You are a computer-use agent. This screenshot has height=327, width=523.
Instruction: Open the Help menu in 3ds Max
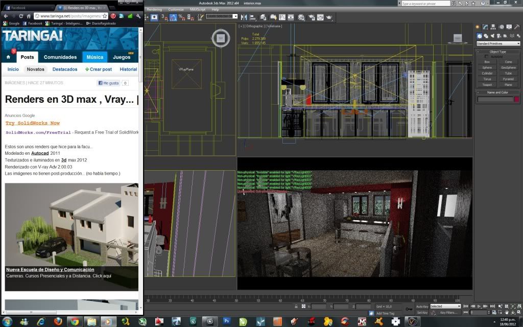pos(215,9)
